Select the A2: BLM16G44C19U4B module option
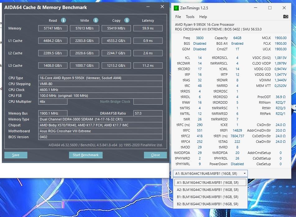The height and width of the screenshot is (217, 296). point(210,190)
